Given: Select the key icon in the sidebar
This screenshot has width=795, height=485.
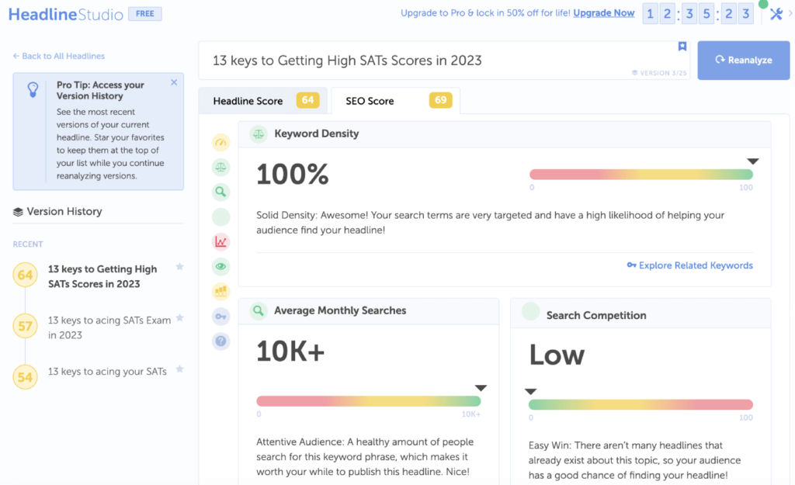Looking at the screenshot, I should [220, 316].
